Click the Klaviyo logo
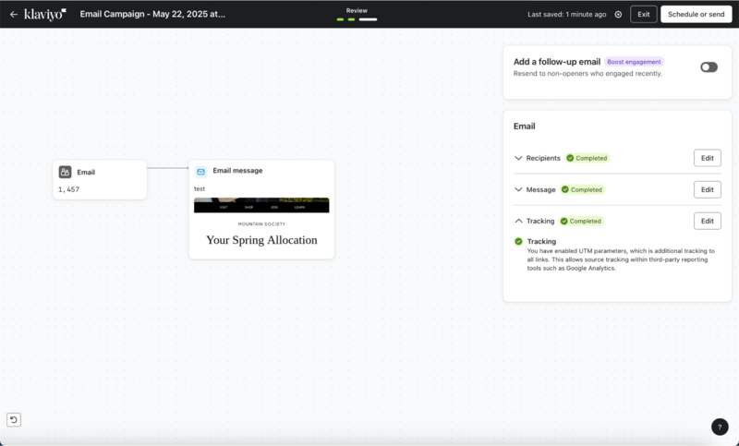Viewport: 739px width, 446px height. pyautogui.click(x=44, y=14)
